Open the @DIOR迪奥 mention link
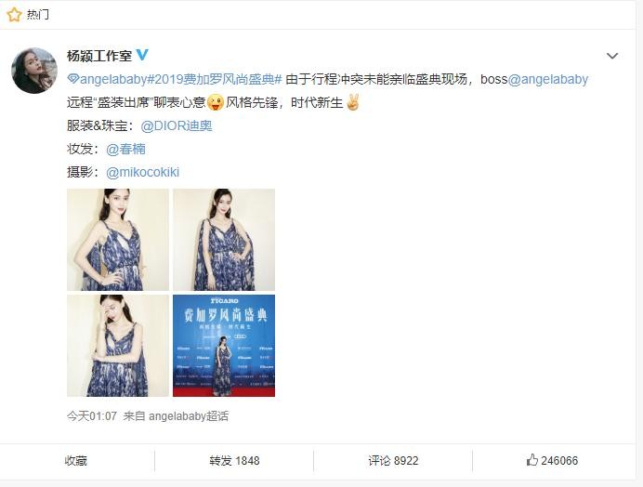The height and width of the screenshot is (487, 643). coord(177,126)
